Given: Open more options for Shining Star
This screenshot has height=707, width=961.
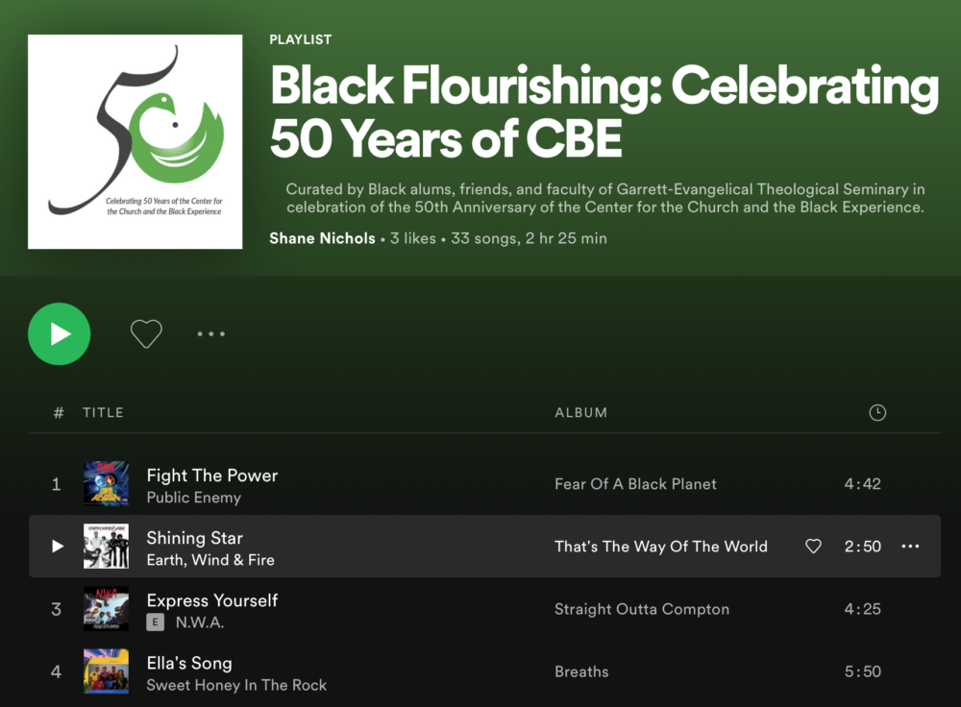Looking at the screenshot, I should [910, 546].
